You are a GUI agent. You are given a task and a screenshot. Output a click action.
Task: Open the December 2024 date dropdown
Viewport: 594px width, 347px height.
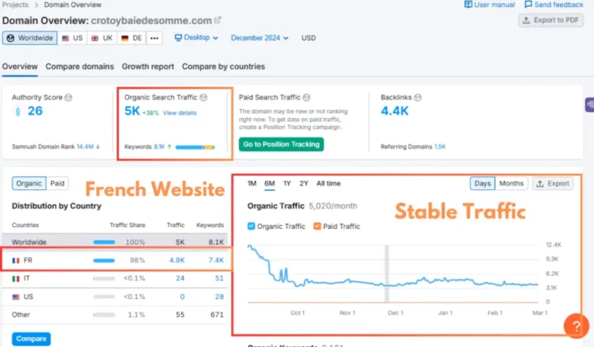tap(260, 38)
